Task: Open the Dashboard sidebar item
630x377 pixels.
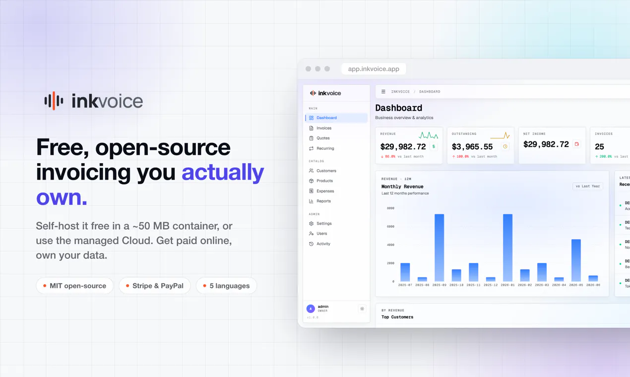Action: (336, 118)
